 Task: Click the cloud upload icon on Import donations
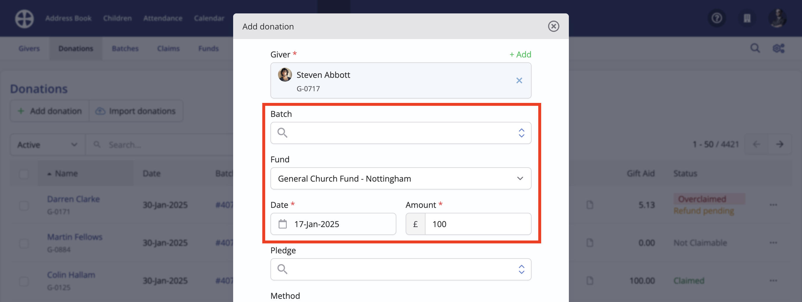[100, 111]
